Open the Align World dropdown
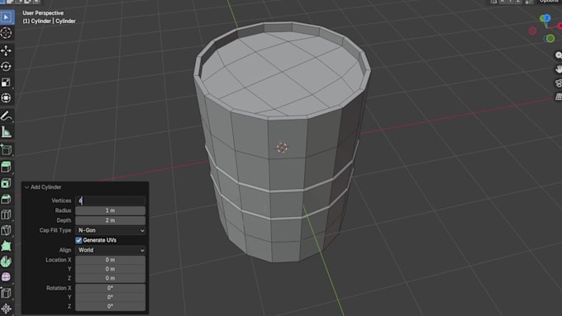This screenshot has width=562, height=316. [111, 250]
